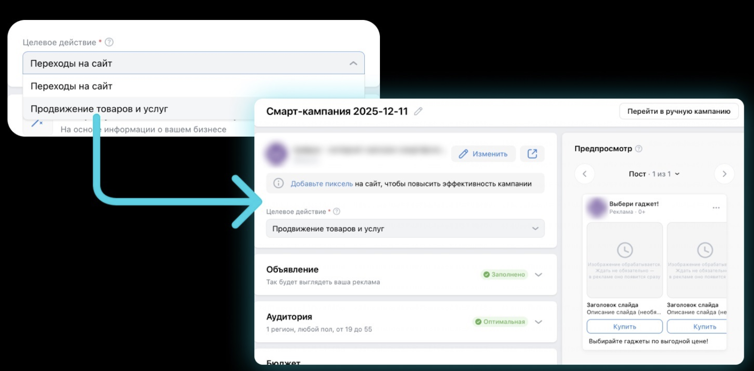
Task: Open the Пост 1 из 1 format selector
Action: [654, 174]
